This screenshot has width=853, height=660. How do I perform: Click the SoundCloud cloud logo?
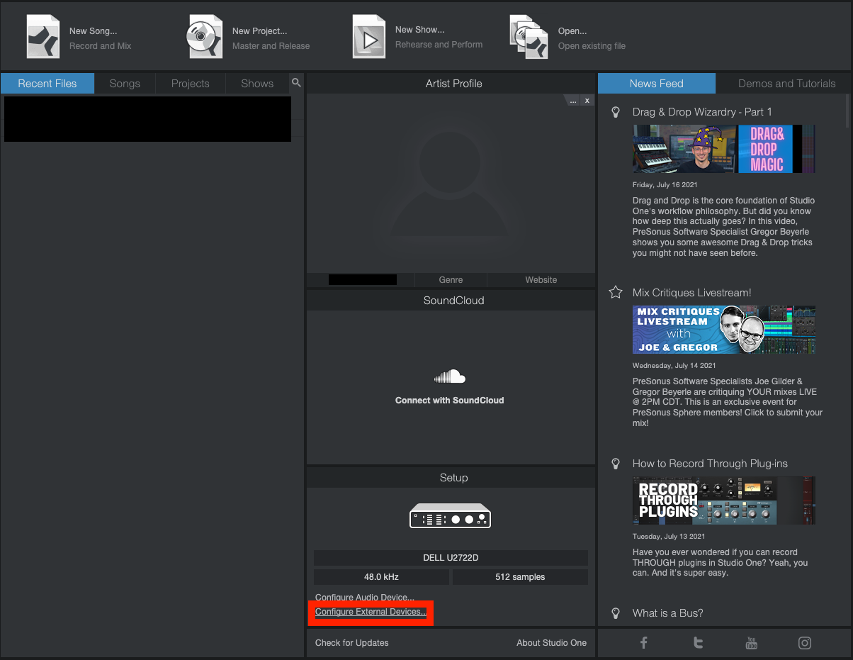(450, 376)
